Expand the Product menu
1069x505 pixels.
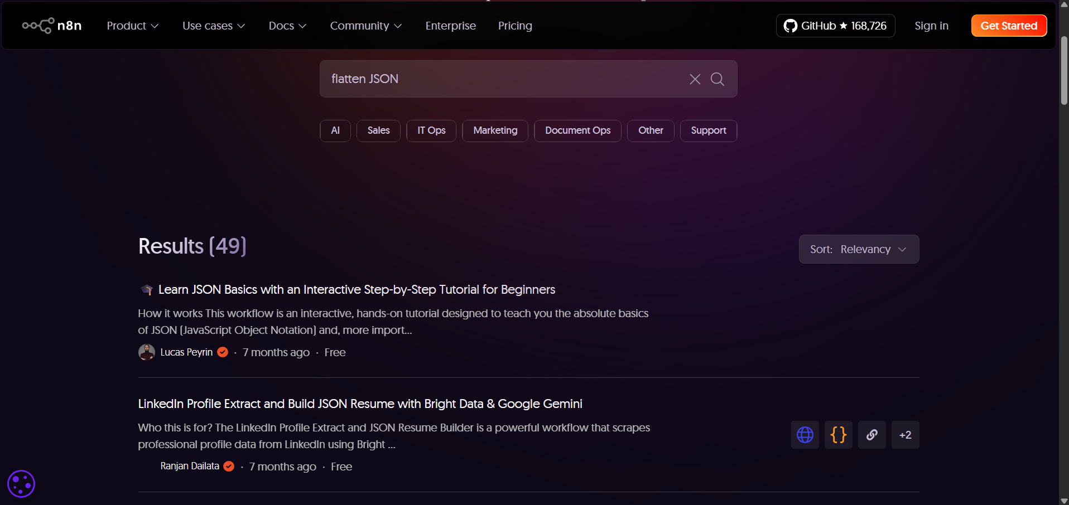point(132,26)
